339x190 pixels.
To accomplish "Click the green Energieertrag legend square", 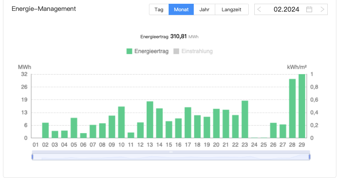I will click(x=129, y=51).
